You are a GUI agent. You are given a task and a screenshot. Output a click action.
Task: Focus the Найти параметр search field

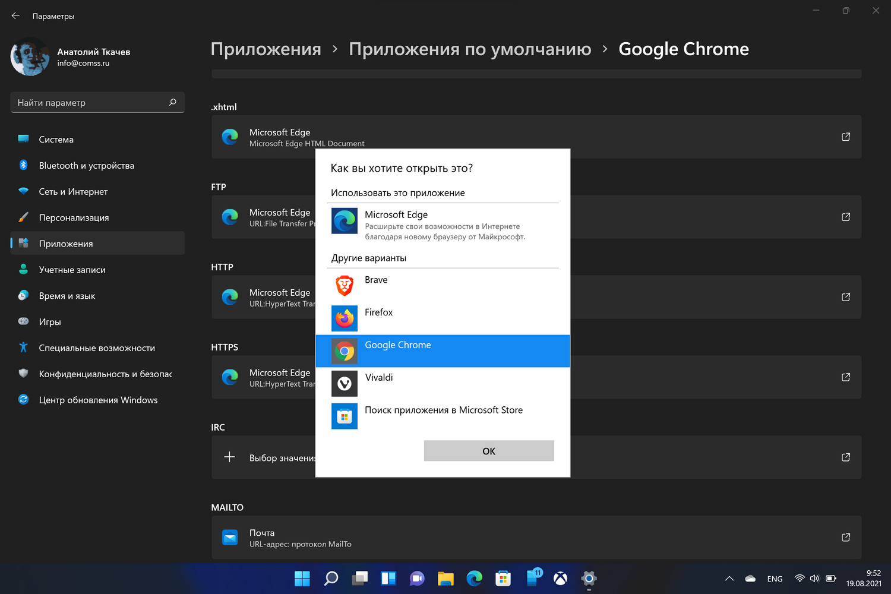click(97, 102)
